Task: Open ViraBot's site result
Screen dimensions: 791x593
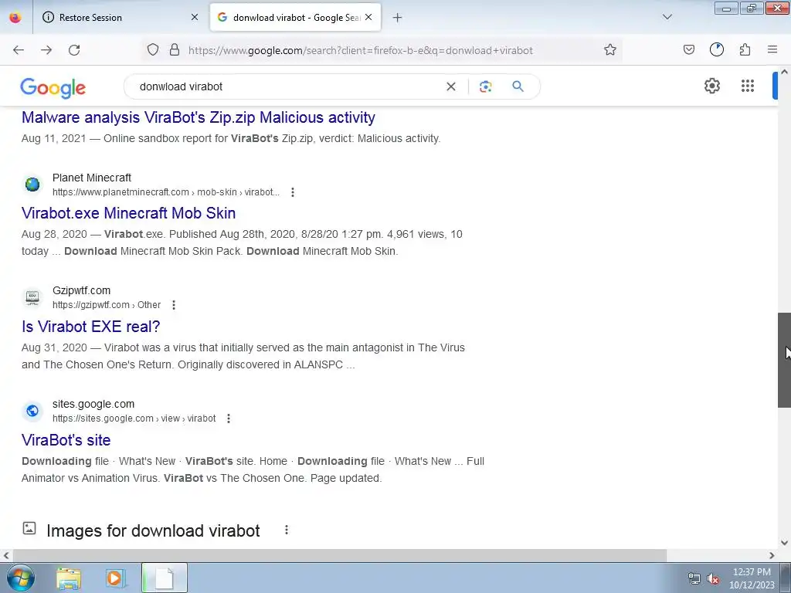Action: [66, 439]
